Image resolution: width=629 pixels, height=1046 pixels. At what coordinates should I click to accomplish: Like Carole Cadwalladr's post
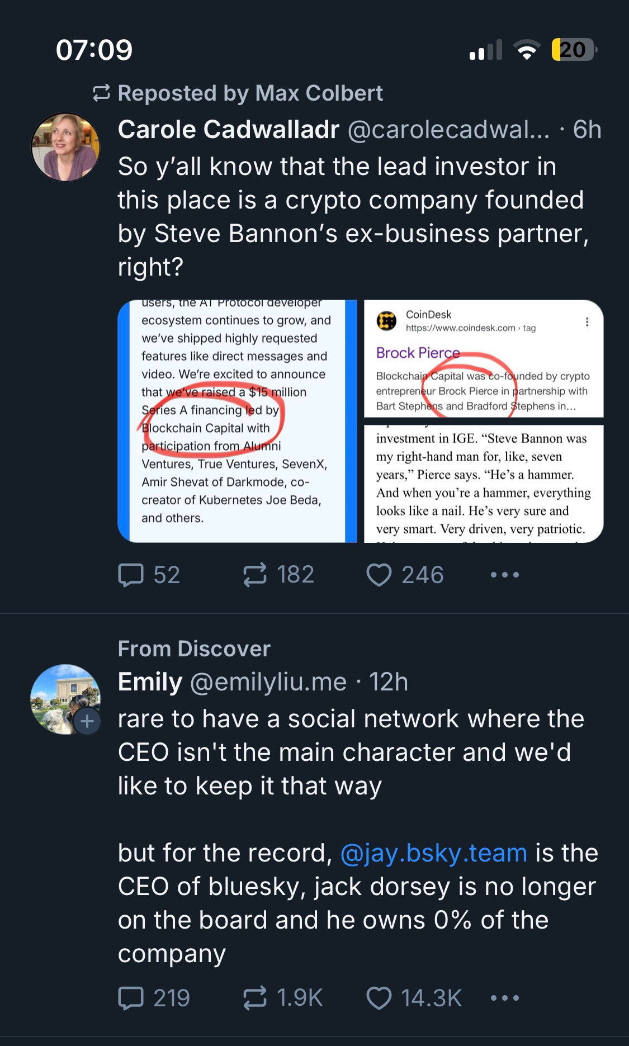[x=379, y=575]
